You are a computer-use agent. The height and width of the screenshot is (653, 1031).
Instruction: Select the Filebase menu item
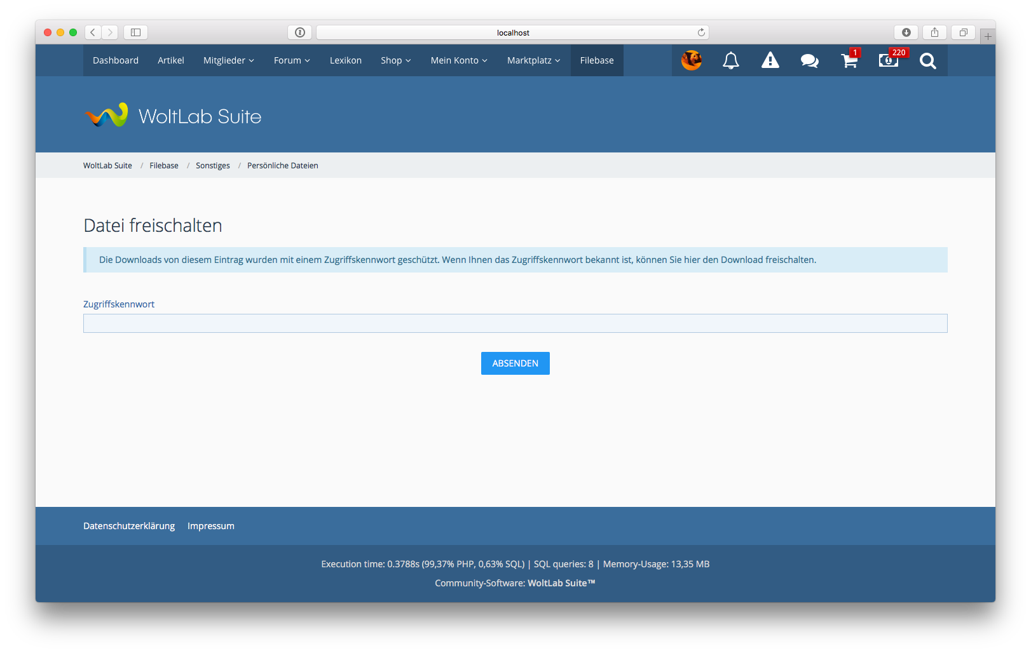pyautogui.click(x=596, y=60)
